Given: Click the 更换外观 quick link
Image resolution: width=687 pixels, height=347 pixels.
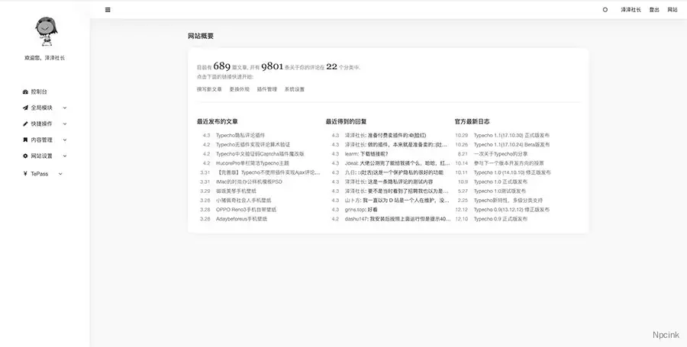Looking at the screenshot, I should tap(239, 89).
